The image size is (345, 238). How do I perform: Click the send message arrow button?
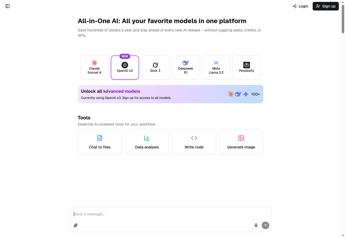[265, 225]
